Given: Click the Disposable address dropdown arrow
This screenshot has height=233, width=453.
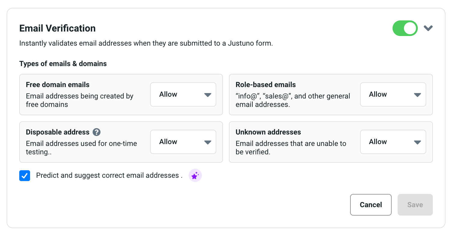Looking at the screenshot, I should 208,142.
